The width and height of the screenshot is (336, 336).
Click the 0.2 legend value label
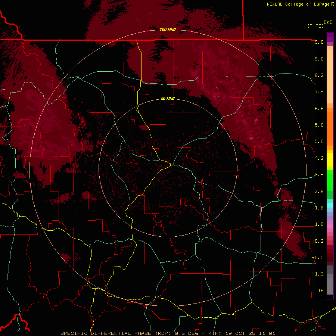[x=319, y=241]
